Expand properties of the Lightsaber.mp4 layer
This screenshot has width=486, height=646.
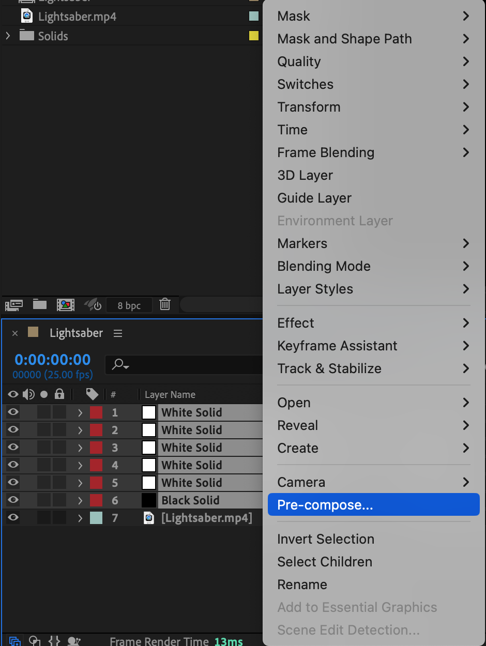point(80,518)
